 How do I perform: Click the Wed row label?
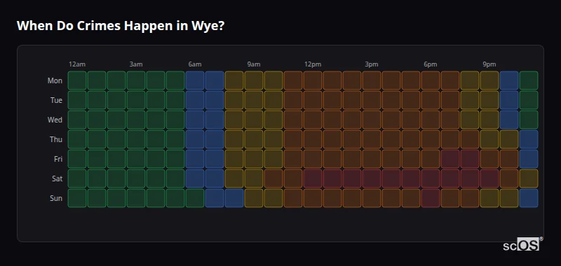point(55,120)
